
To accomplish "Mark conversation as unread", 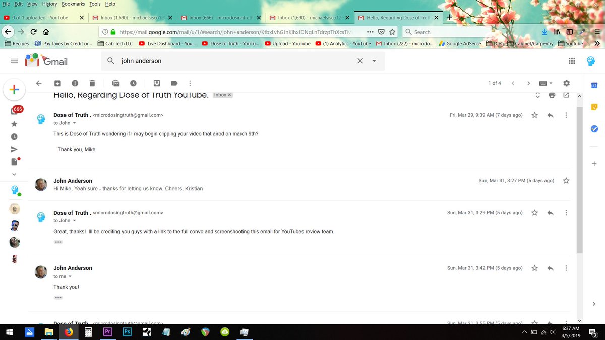I will tap(116, 83).
